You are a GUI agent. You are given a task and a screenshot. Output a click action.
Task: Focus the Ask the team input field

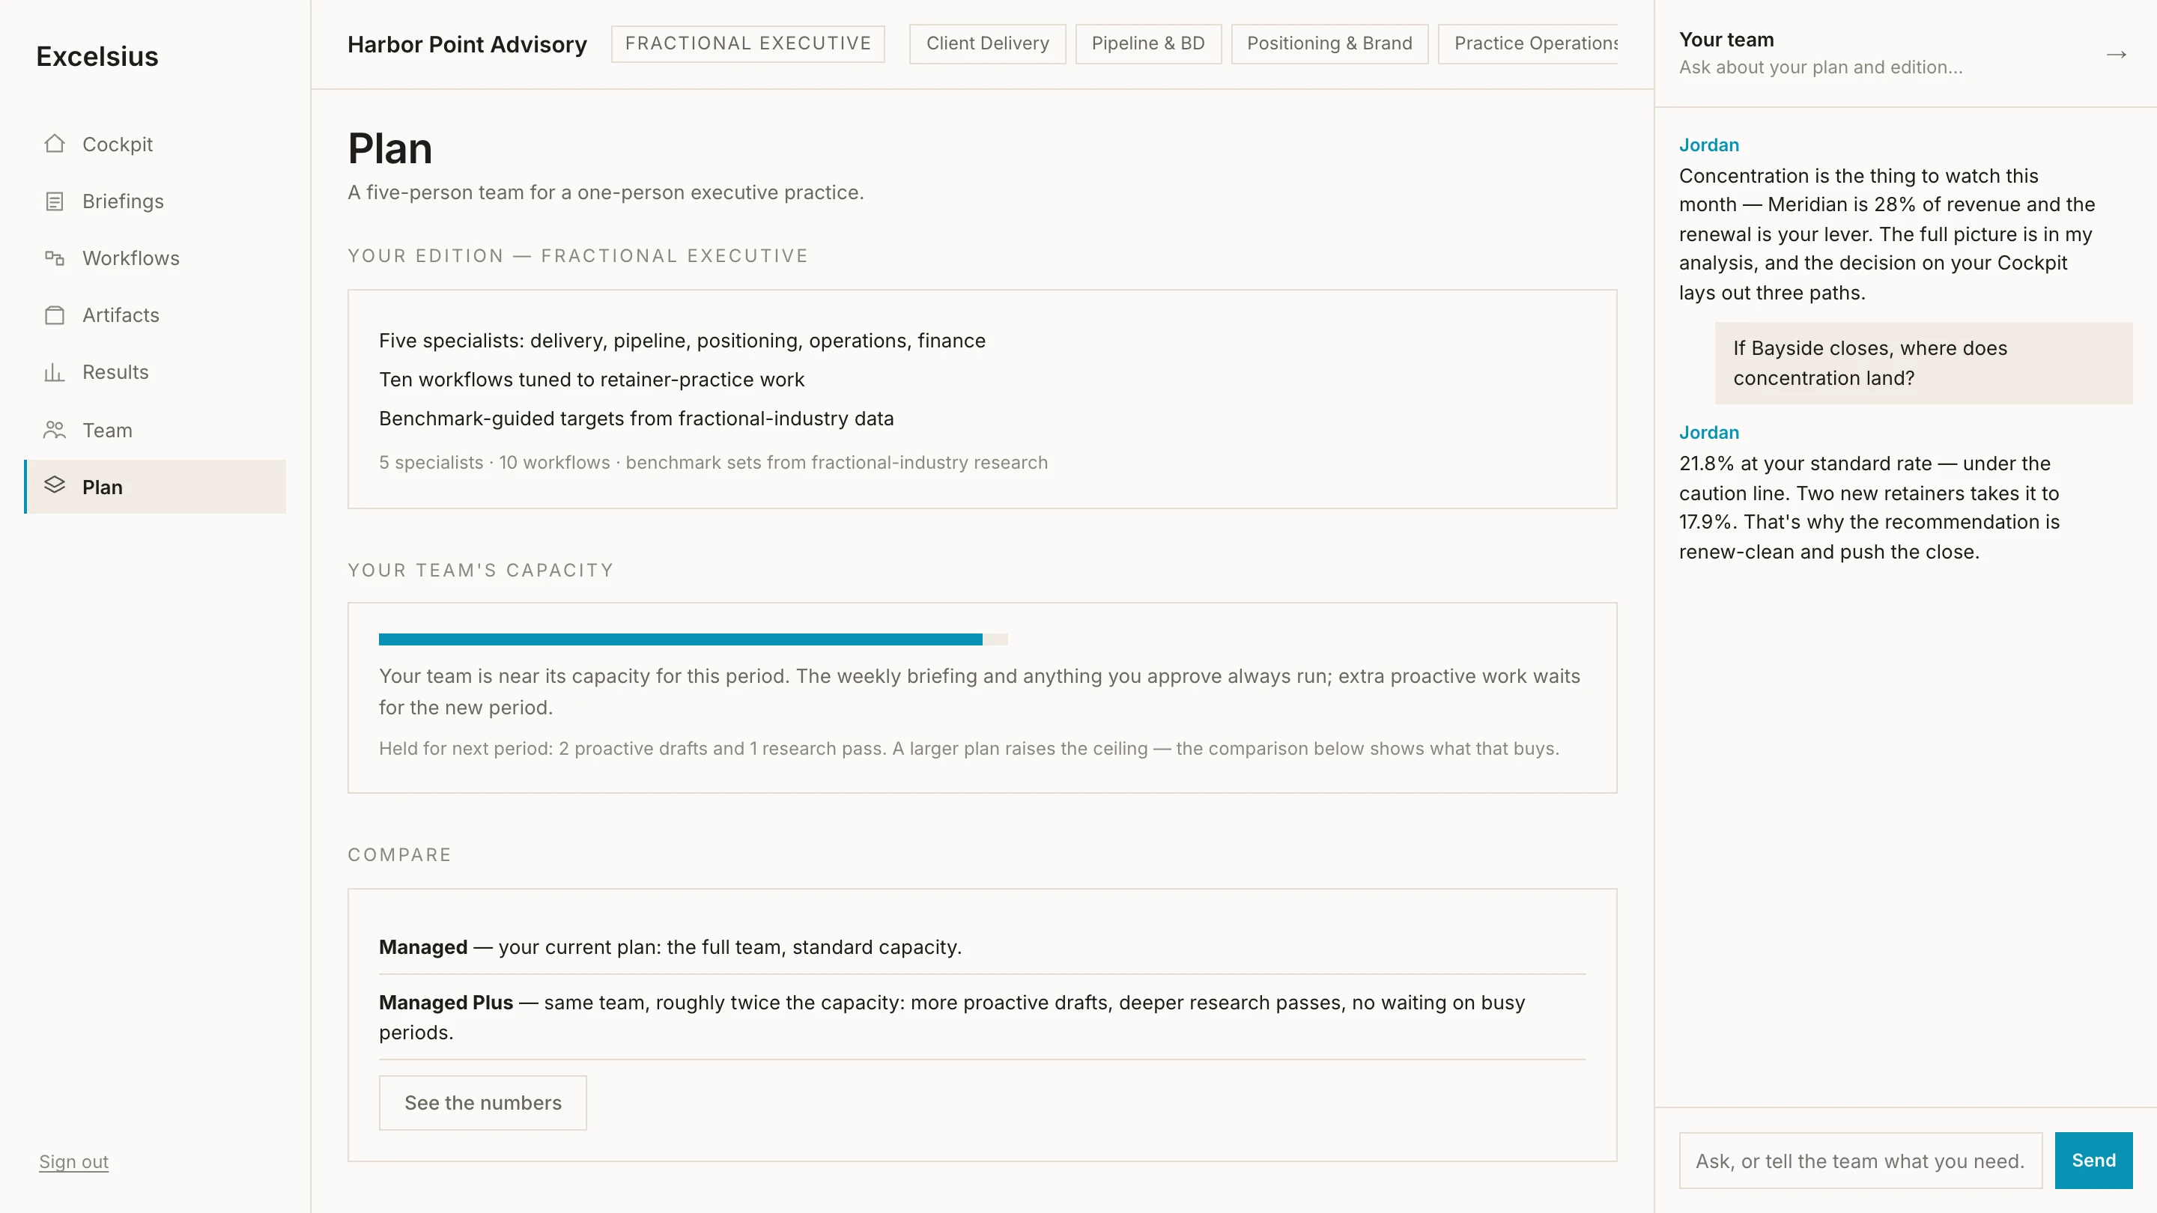click(x=1860, y=1161)
